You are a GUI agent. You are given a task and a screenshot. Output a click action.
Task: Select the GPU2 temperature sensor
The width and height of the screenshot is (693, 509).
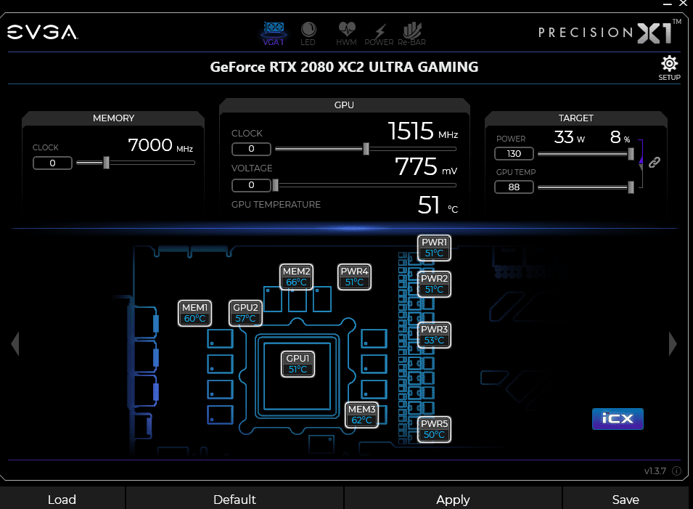[x=245, y=313]
